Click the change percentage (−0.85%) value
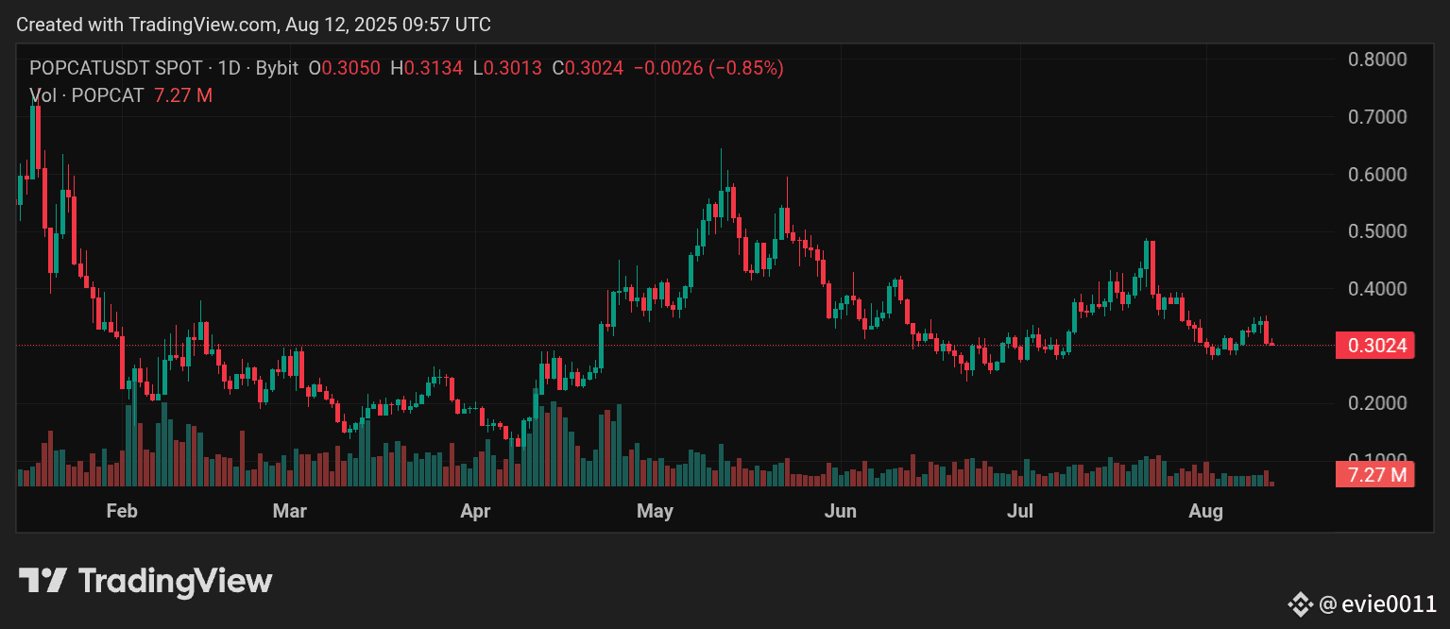Screen dimensions: 1450x629 748,68
